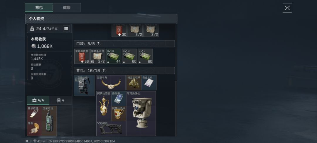Viewport: 317px width, 143px height.
Task: Click the inventory panel vertical scrollbar
Action: (x=176, y=109)
